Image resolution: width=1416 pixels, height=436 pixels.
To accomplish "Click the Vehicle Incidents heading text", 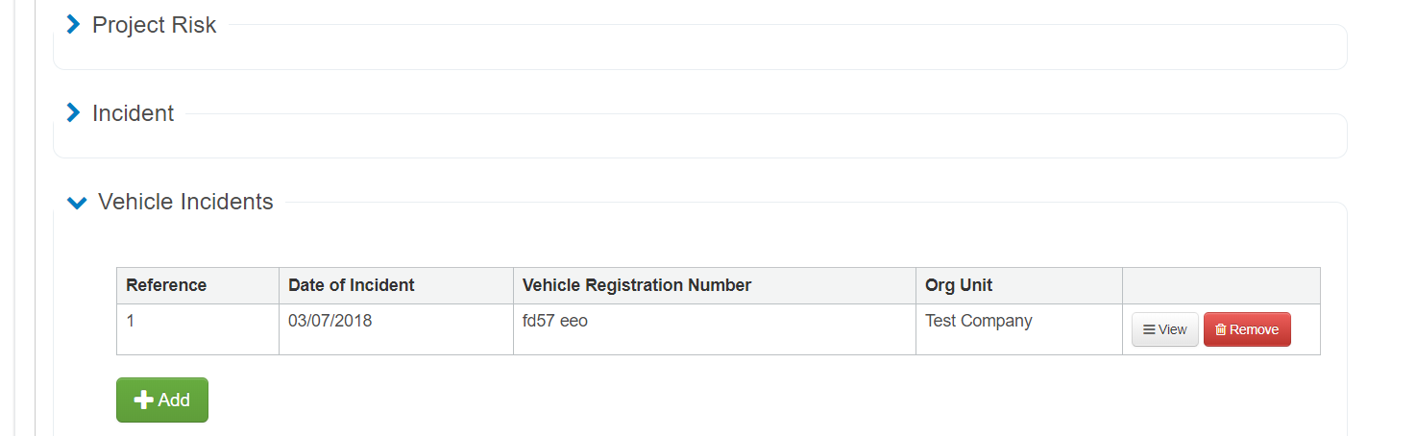I will [185, 202].
